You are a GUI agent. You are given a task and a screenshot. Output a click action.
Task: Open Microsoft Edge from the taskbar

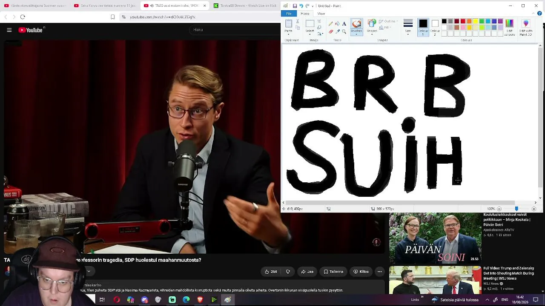tap(186, 300)
